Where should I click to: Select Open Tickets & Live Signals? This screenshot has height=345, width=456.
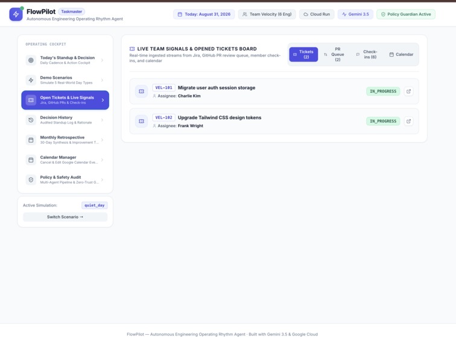pyautogui.click(x=65, y=100)
